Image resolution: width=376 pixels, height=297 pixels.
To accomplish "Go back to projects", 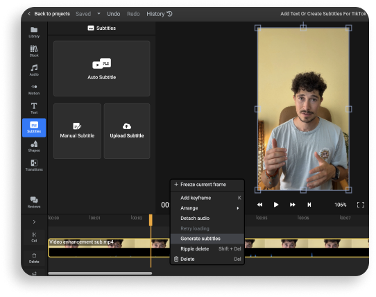I will pos(49,14).
